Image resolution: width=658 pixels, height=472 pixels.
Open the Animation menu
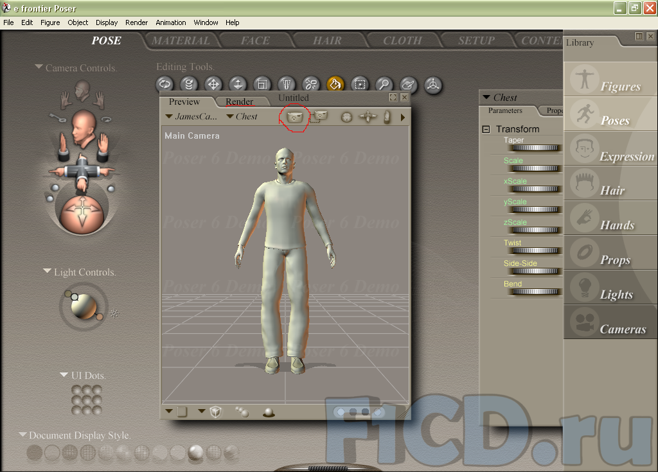tap(170, 22)
